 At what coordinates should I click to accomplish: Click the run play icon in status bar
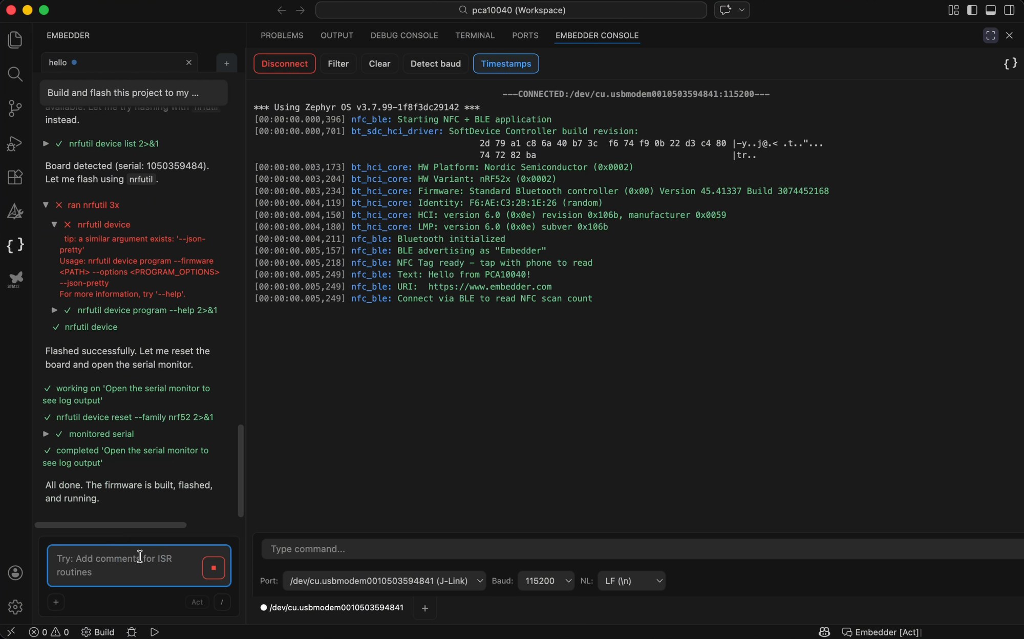click(x=155, y=632)
